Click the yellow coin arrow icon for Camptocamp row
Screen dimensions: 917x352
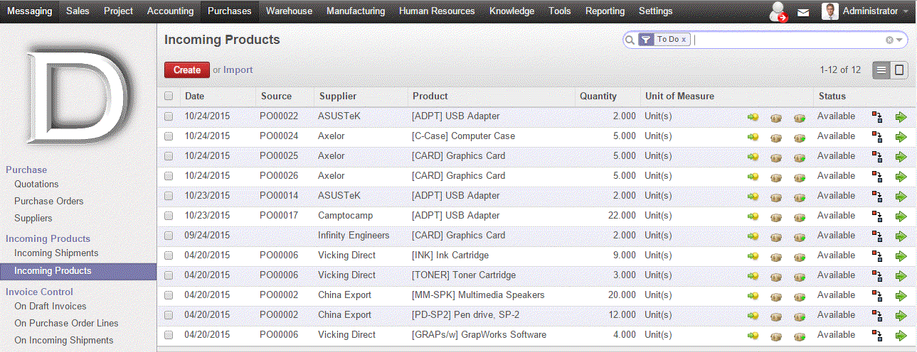(753, 216)
